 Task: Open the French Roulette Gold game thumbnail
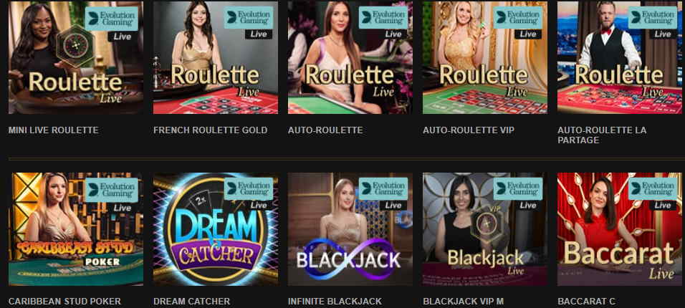[216, 57]
